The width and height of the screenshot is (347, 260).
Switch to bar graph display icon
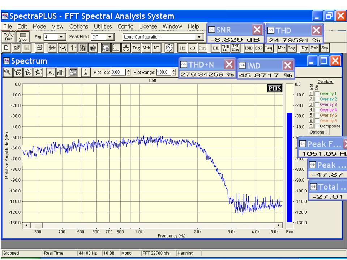tap(61, 72)
